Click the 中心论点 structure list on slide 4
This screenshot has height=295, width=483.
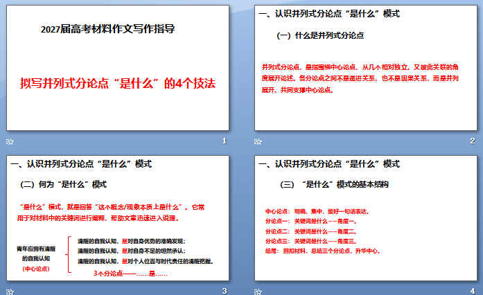(x=322, y=231)
